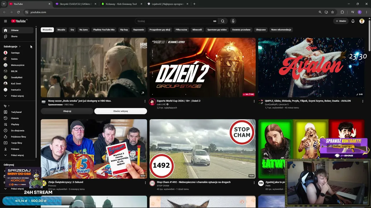Open Chrome extensions puzzle icon

coord(342,12)
